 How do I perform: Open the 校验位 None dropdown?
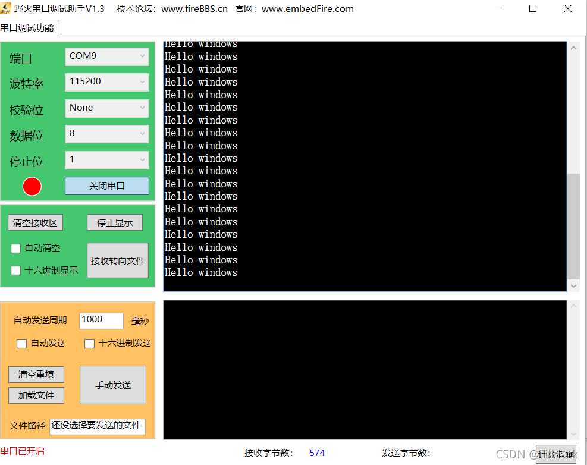coord(107,108)
